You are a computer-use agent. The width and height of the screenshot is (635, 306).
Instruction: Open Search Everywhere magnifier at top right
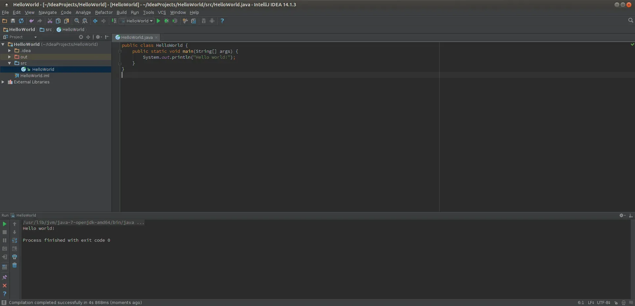(x=630, y=20)
